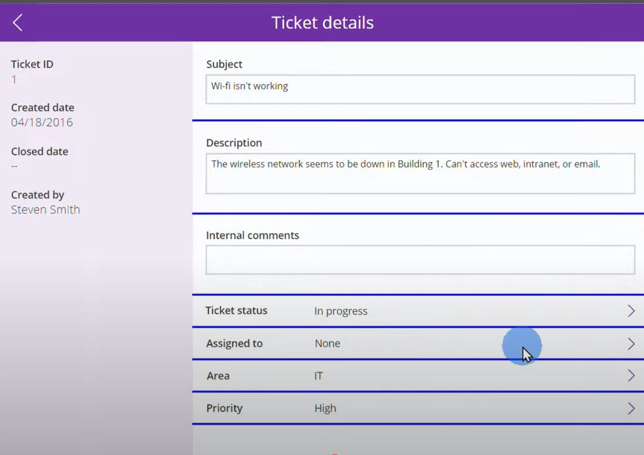Click the 'Ticket details' header title
This screenshot has width=644, height=455.
pos(322,23)
